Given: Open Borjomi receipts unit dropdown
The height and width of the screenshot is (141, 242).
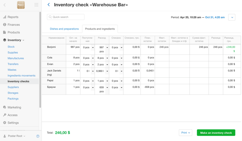Looking at the screenshot, I should pyautogui.click(x=93, y=48).
